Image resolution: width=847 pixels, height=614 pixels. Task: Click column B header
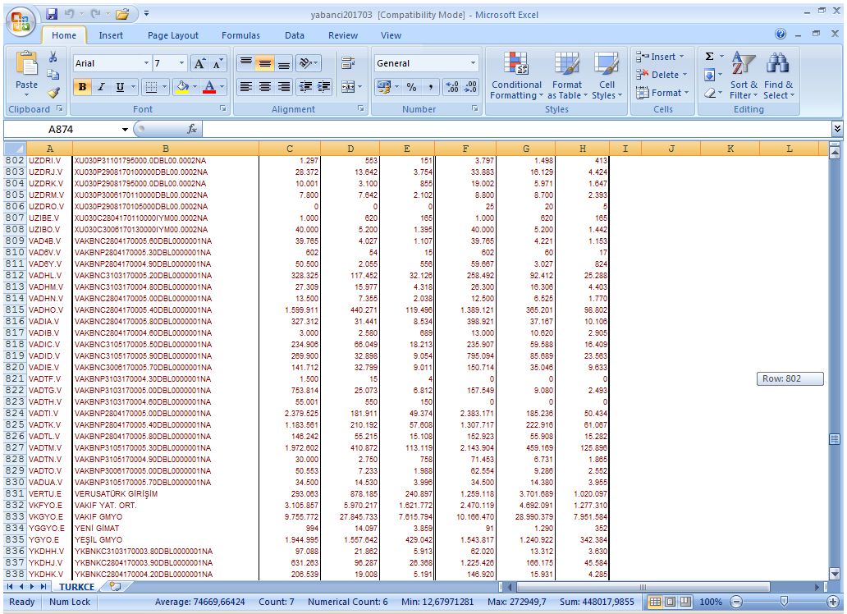pyautogui.click(x=165, y=149)
